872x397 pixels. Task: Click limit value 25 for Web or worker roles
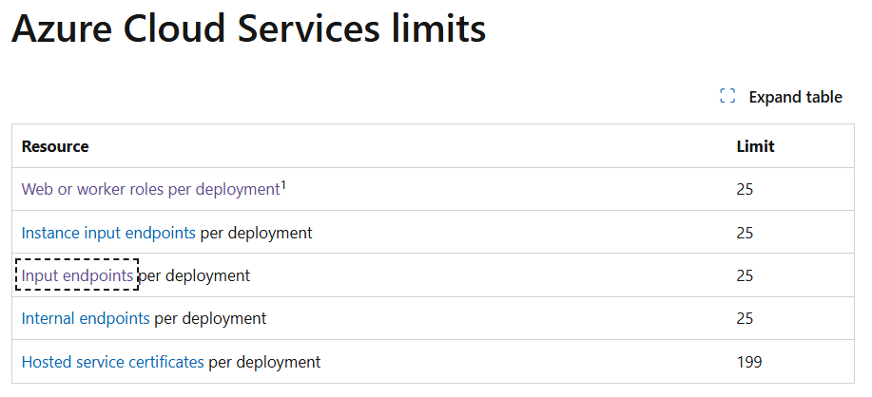(745, 189)
